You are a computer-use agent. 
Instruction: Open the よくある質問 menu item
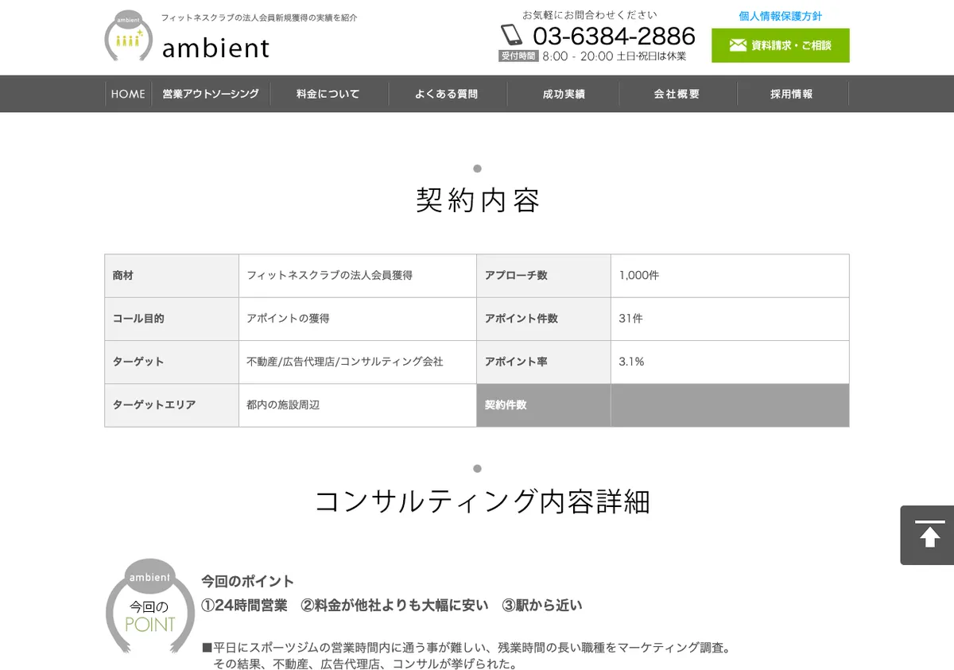(x=447, y=94)
